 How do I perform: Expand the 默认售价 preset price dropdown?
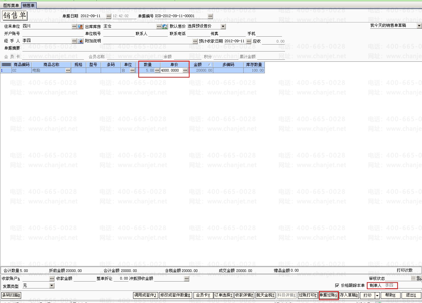[223, 26]
